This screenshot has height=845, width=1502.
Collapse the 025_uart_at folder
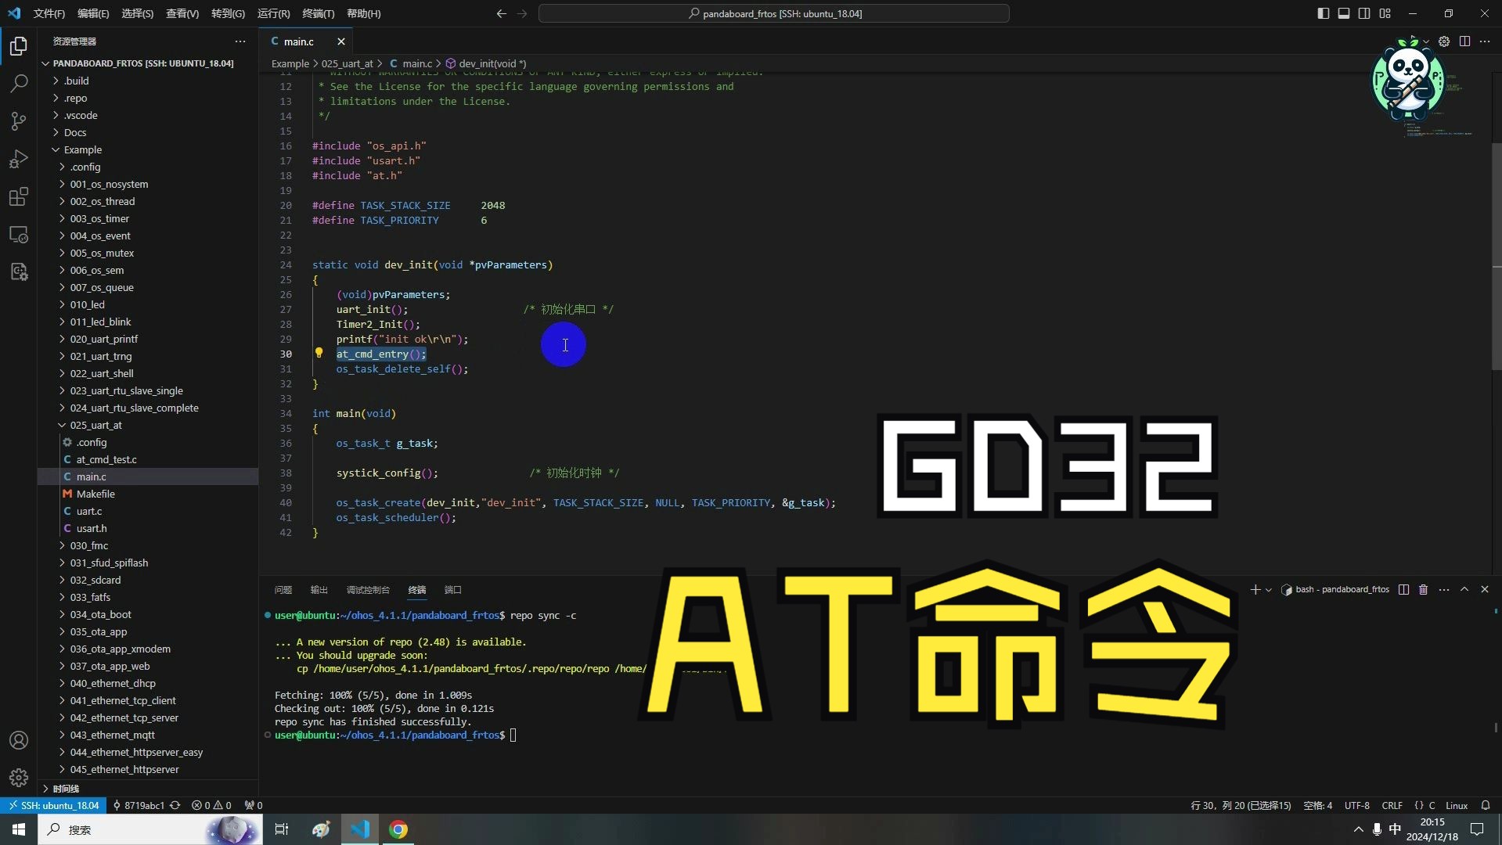tap(148, 425)
